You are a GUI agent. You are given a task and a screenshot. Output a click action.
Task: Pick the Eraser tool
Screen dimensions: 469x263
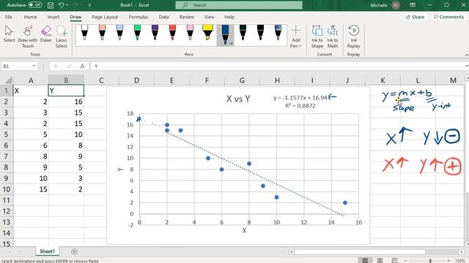pyautogui.click(x=45, y=34)
